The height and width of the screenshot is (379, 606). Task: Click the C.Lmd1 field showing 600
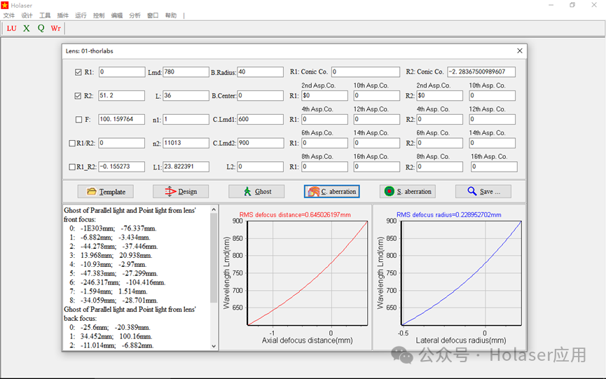[x=260, y=119]
